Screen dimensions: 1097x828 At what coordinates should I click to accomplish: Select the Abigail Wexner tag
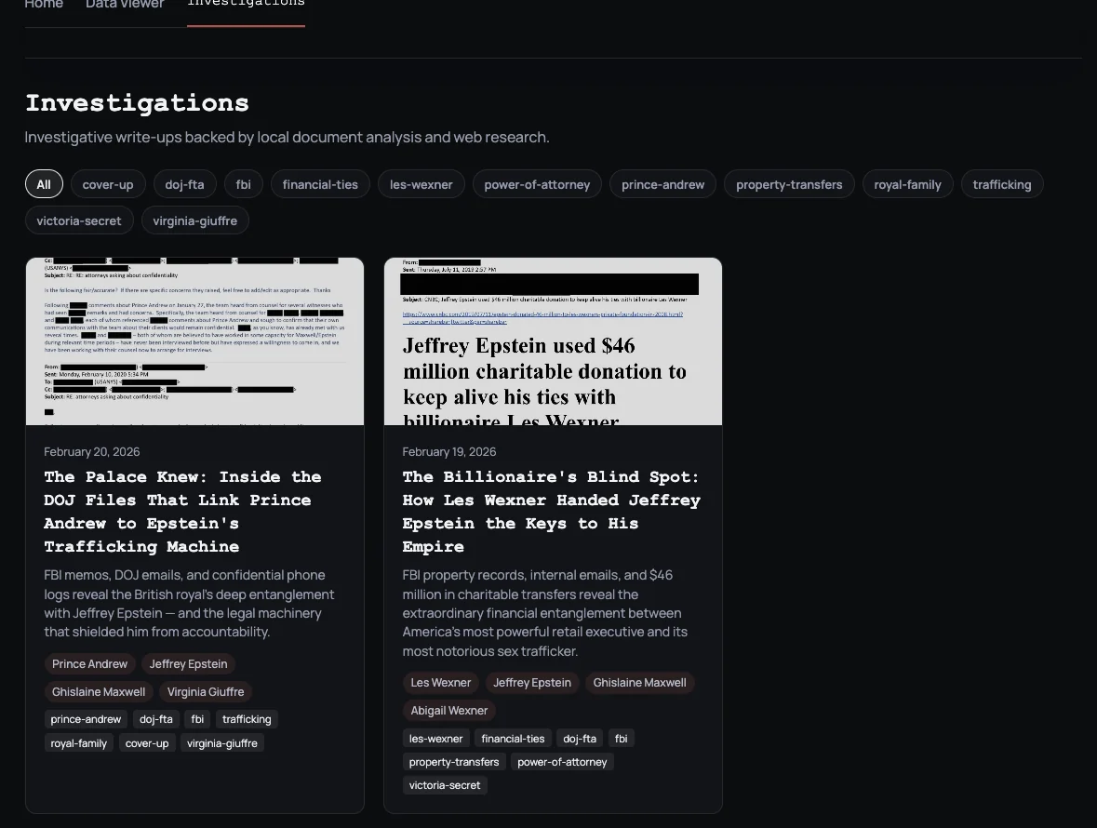point(448,710)
